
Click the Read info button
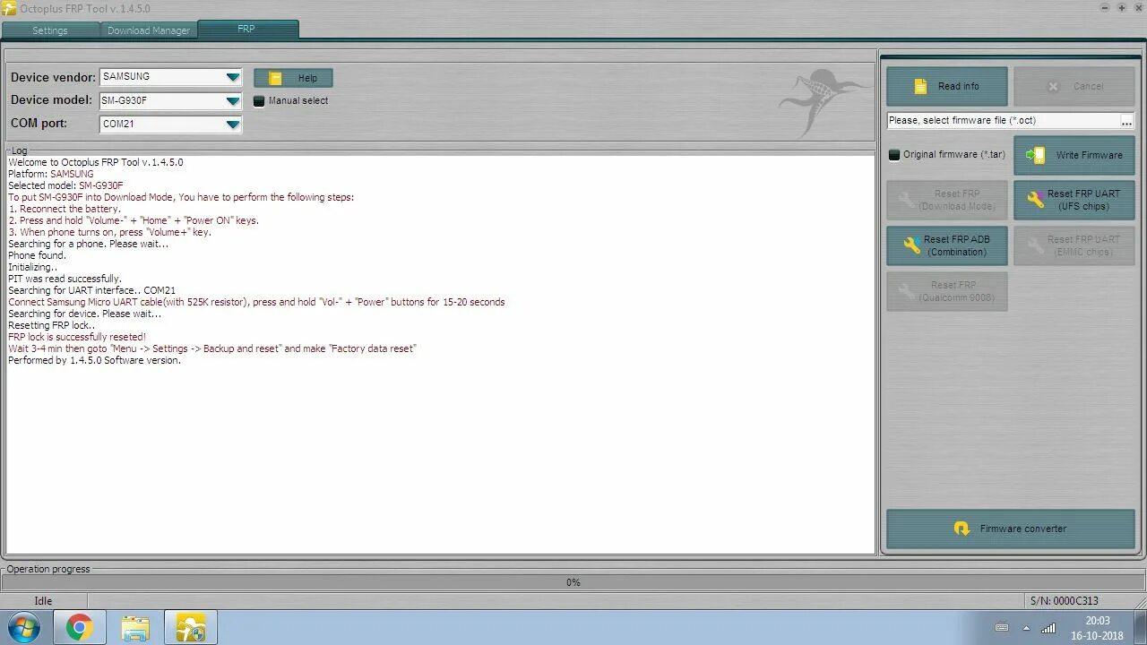coord(947,87)
